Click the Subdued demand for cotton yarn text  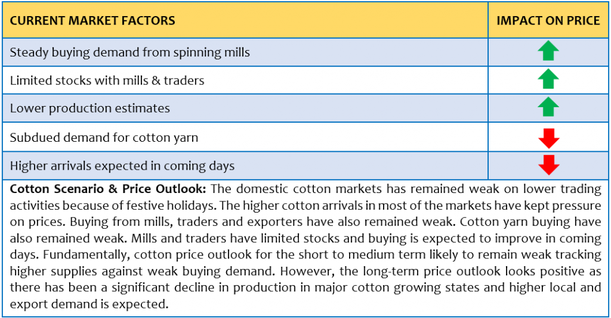click(x=104, y=138)
